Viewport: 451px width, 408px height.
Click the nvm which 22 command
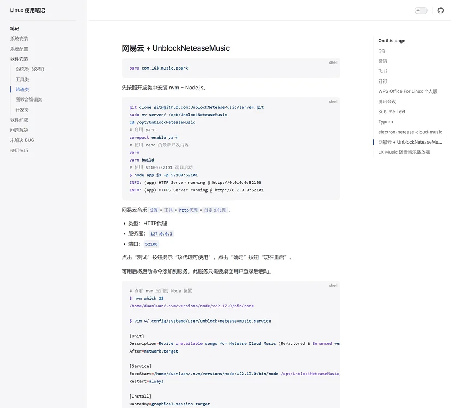click(147, 298)
